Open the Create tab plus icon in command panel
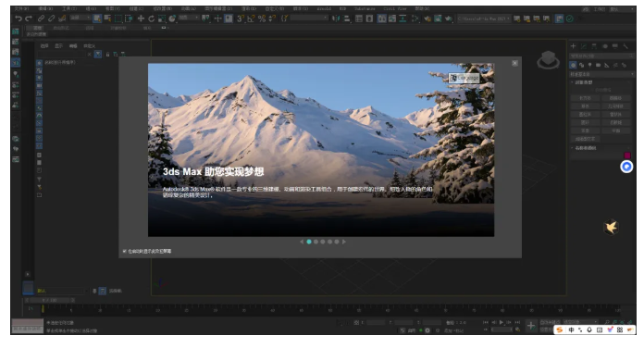Image resolution: width=644 pixels, height=348 pixels. [x=574, y=46]
